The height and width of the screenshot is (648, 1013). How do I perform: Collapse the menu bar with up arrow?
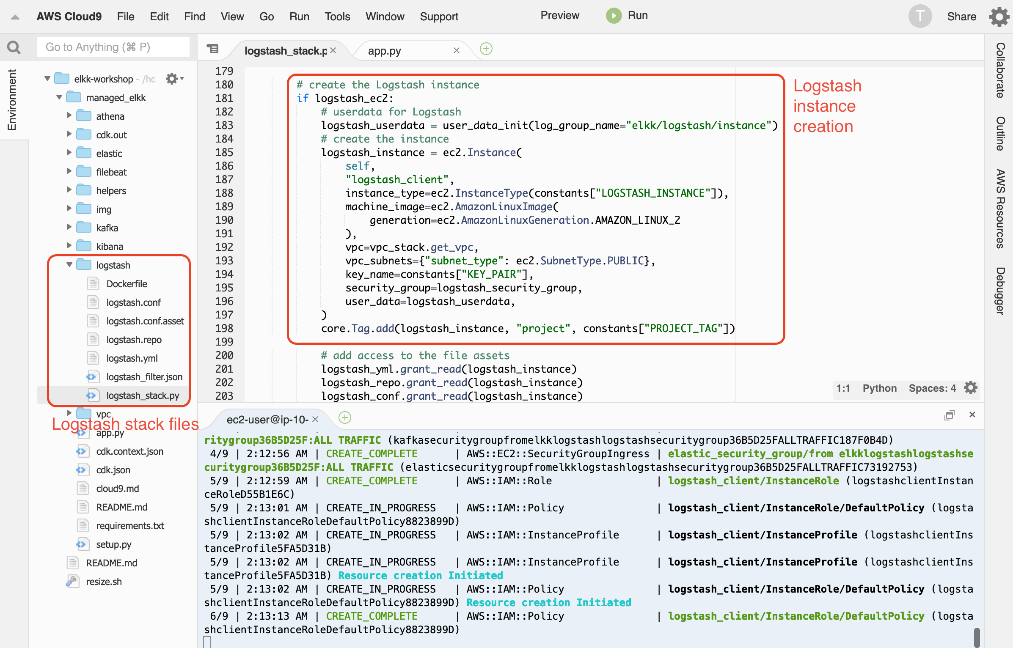click(x=15, y=17)
